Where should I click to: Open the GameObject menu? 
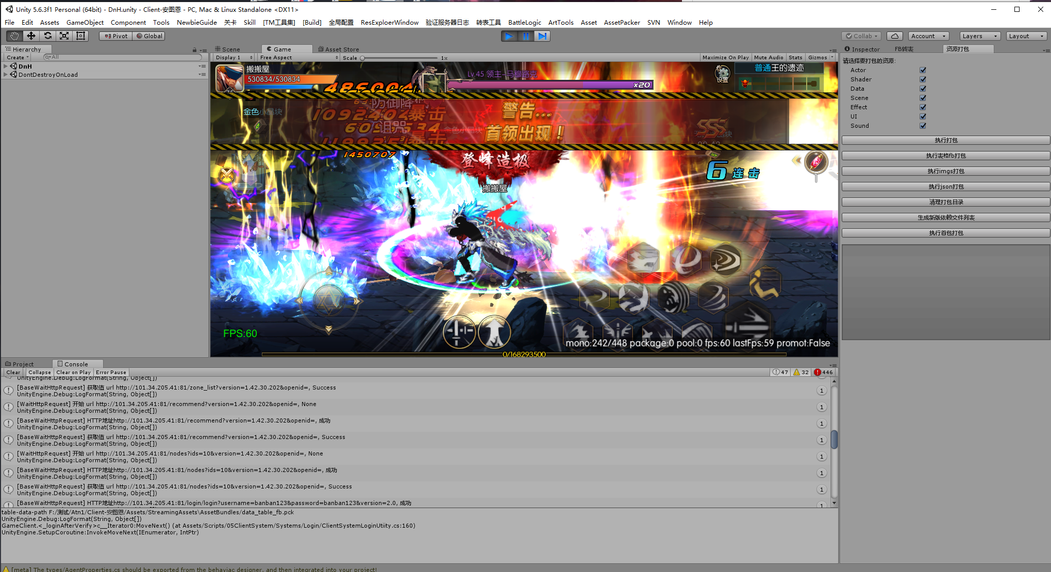tap(85, 22)
